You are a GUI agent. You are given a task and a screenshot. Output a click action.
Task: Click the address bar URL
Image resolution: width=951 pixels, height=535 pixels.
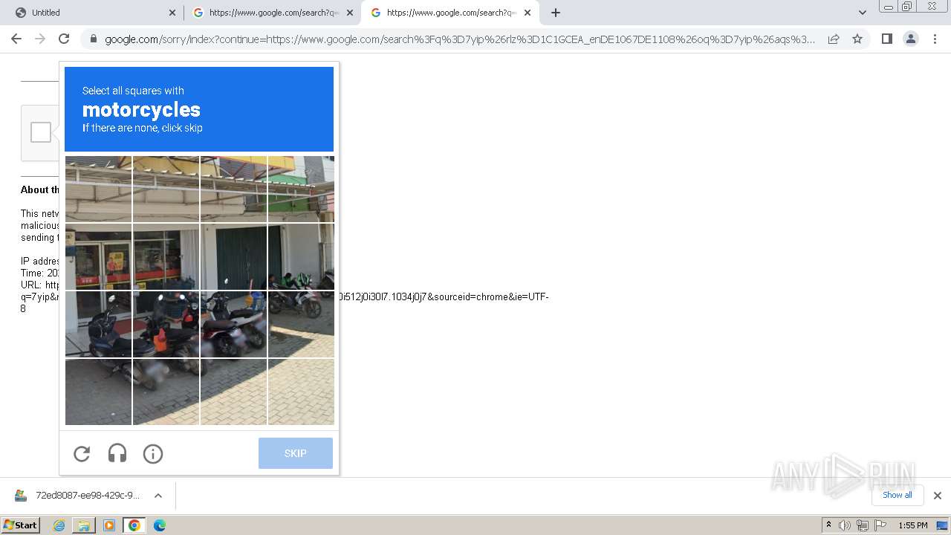[x=459, y=39]
